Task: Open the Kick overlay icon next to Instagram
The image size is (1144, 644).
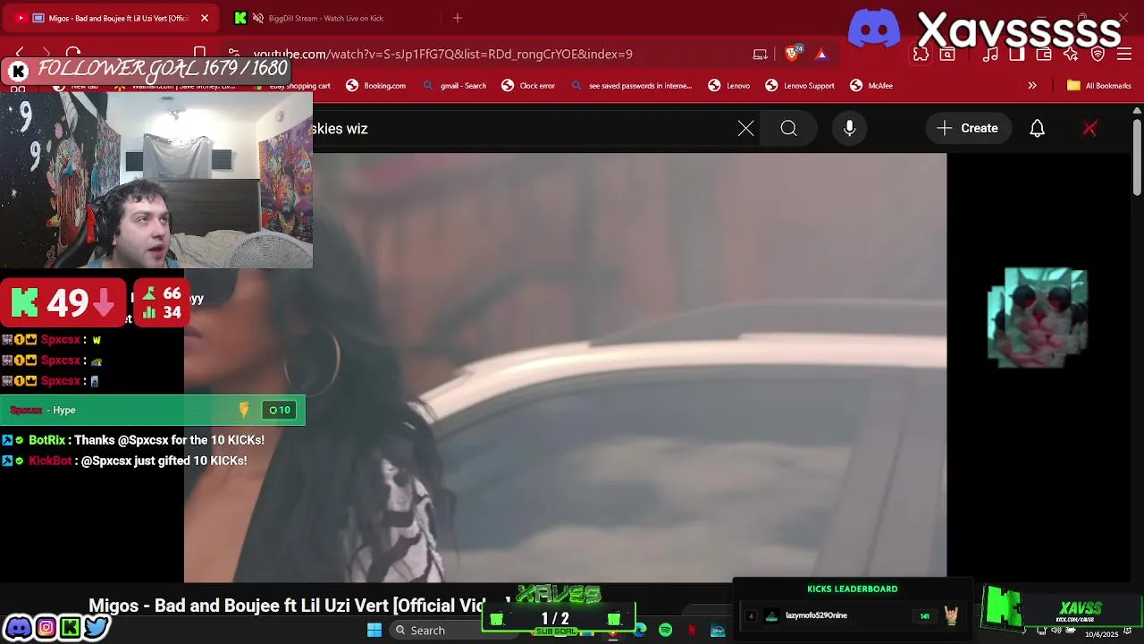Action: (71, 628)
